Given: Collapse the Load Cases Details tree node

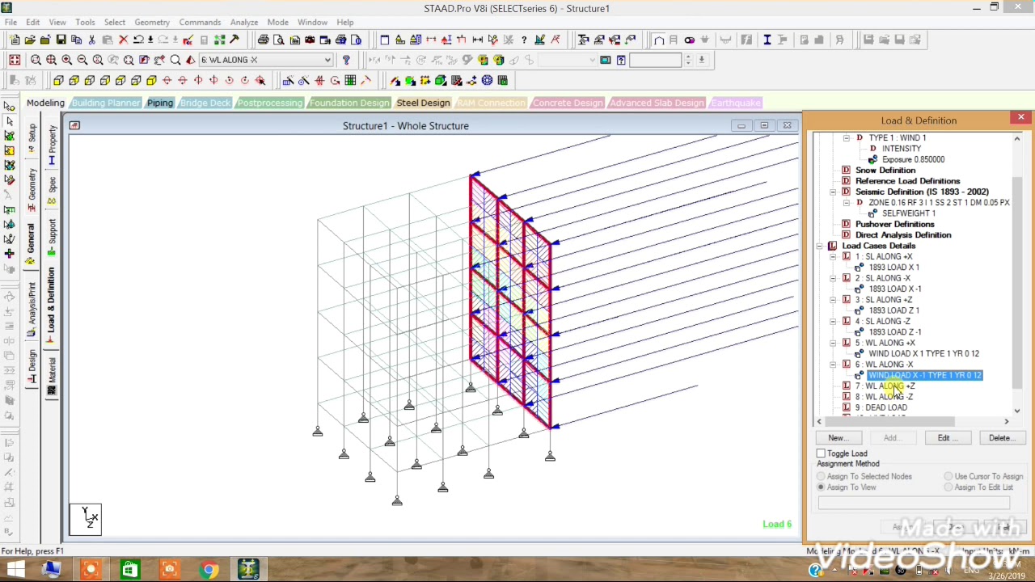Looking at the screenshot, I should click(820, 246).
